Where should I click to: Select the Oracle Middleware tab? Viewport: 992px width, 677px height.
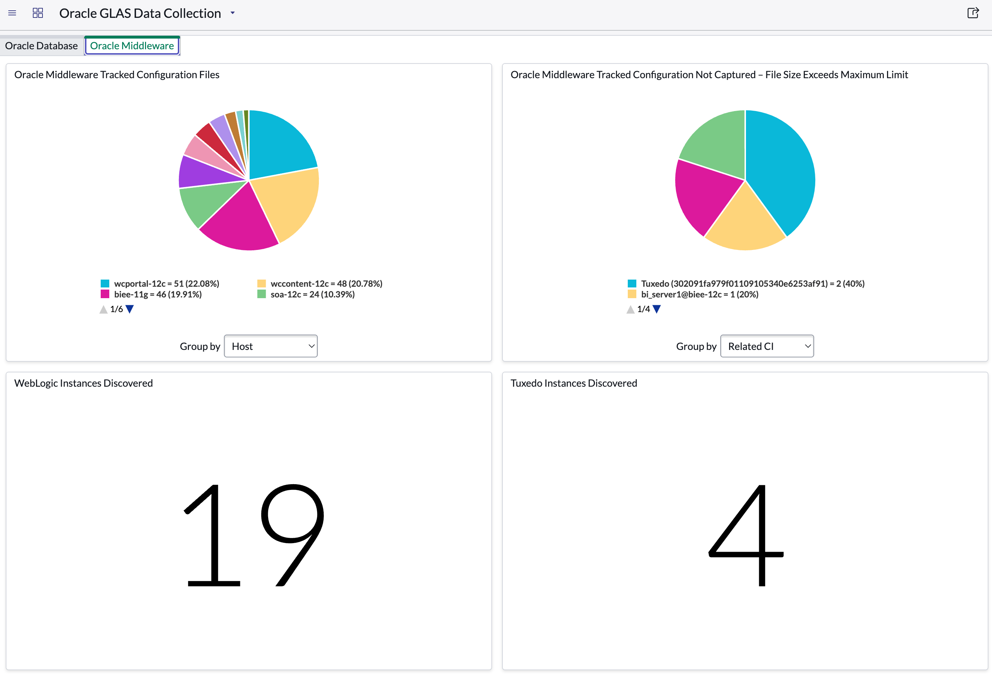[132, 46]
